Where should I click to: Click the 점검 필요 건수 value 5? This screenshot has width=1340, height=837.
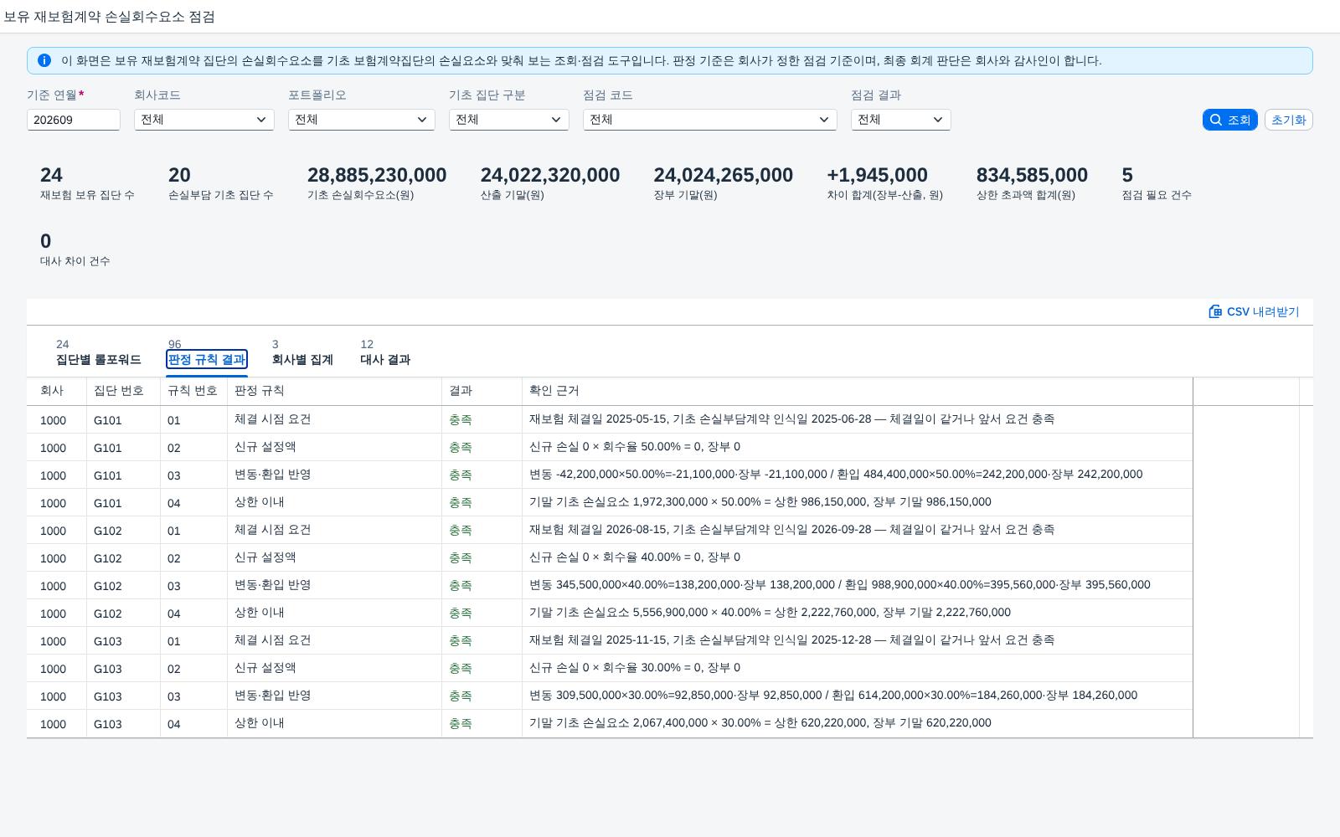coord(1127,175)
